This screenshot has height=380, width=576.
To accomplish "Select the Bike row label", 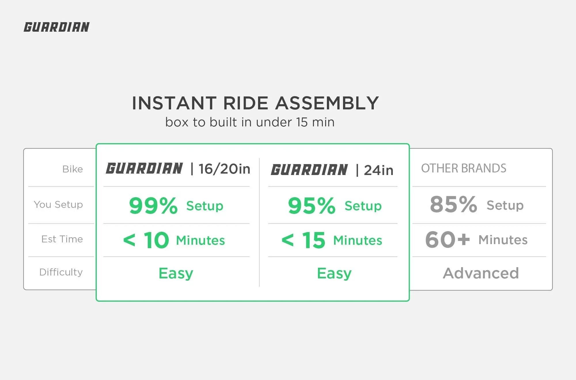I will tap(73, 169).
